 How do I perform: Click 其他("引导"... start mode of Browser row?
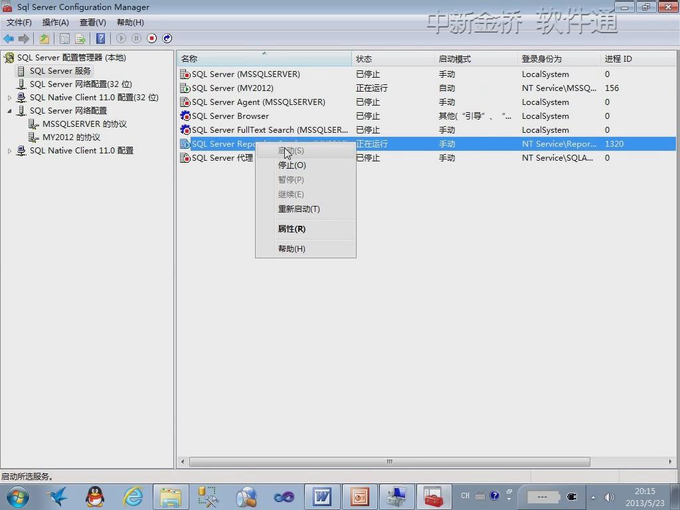point(475,116)
